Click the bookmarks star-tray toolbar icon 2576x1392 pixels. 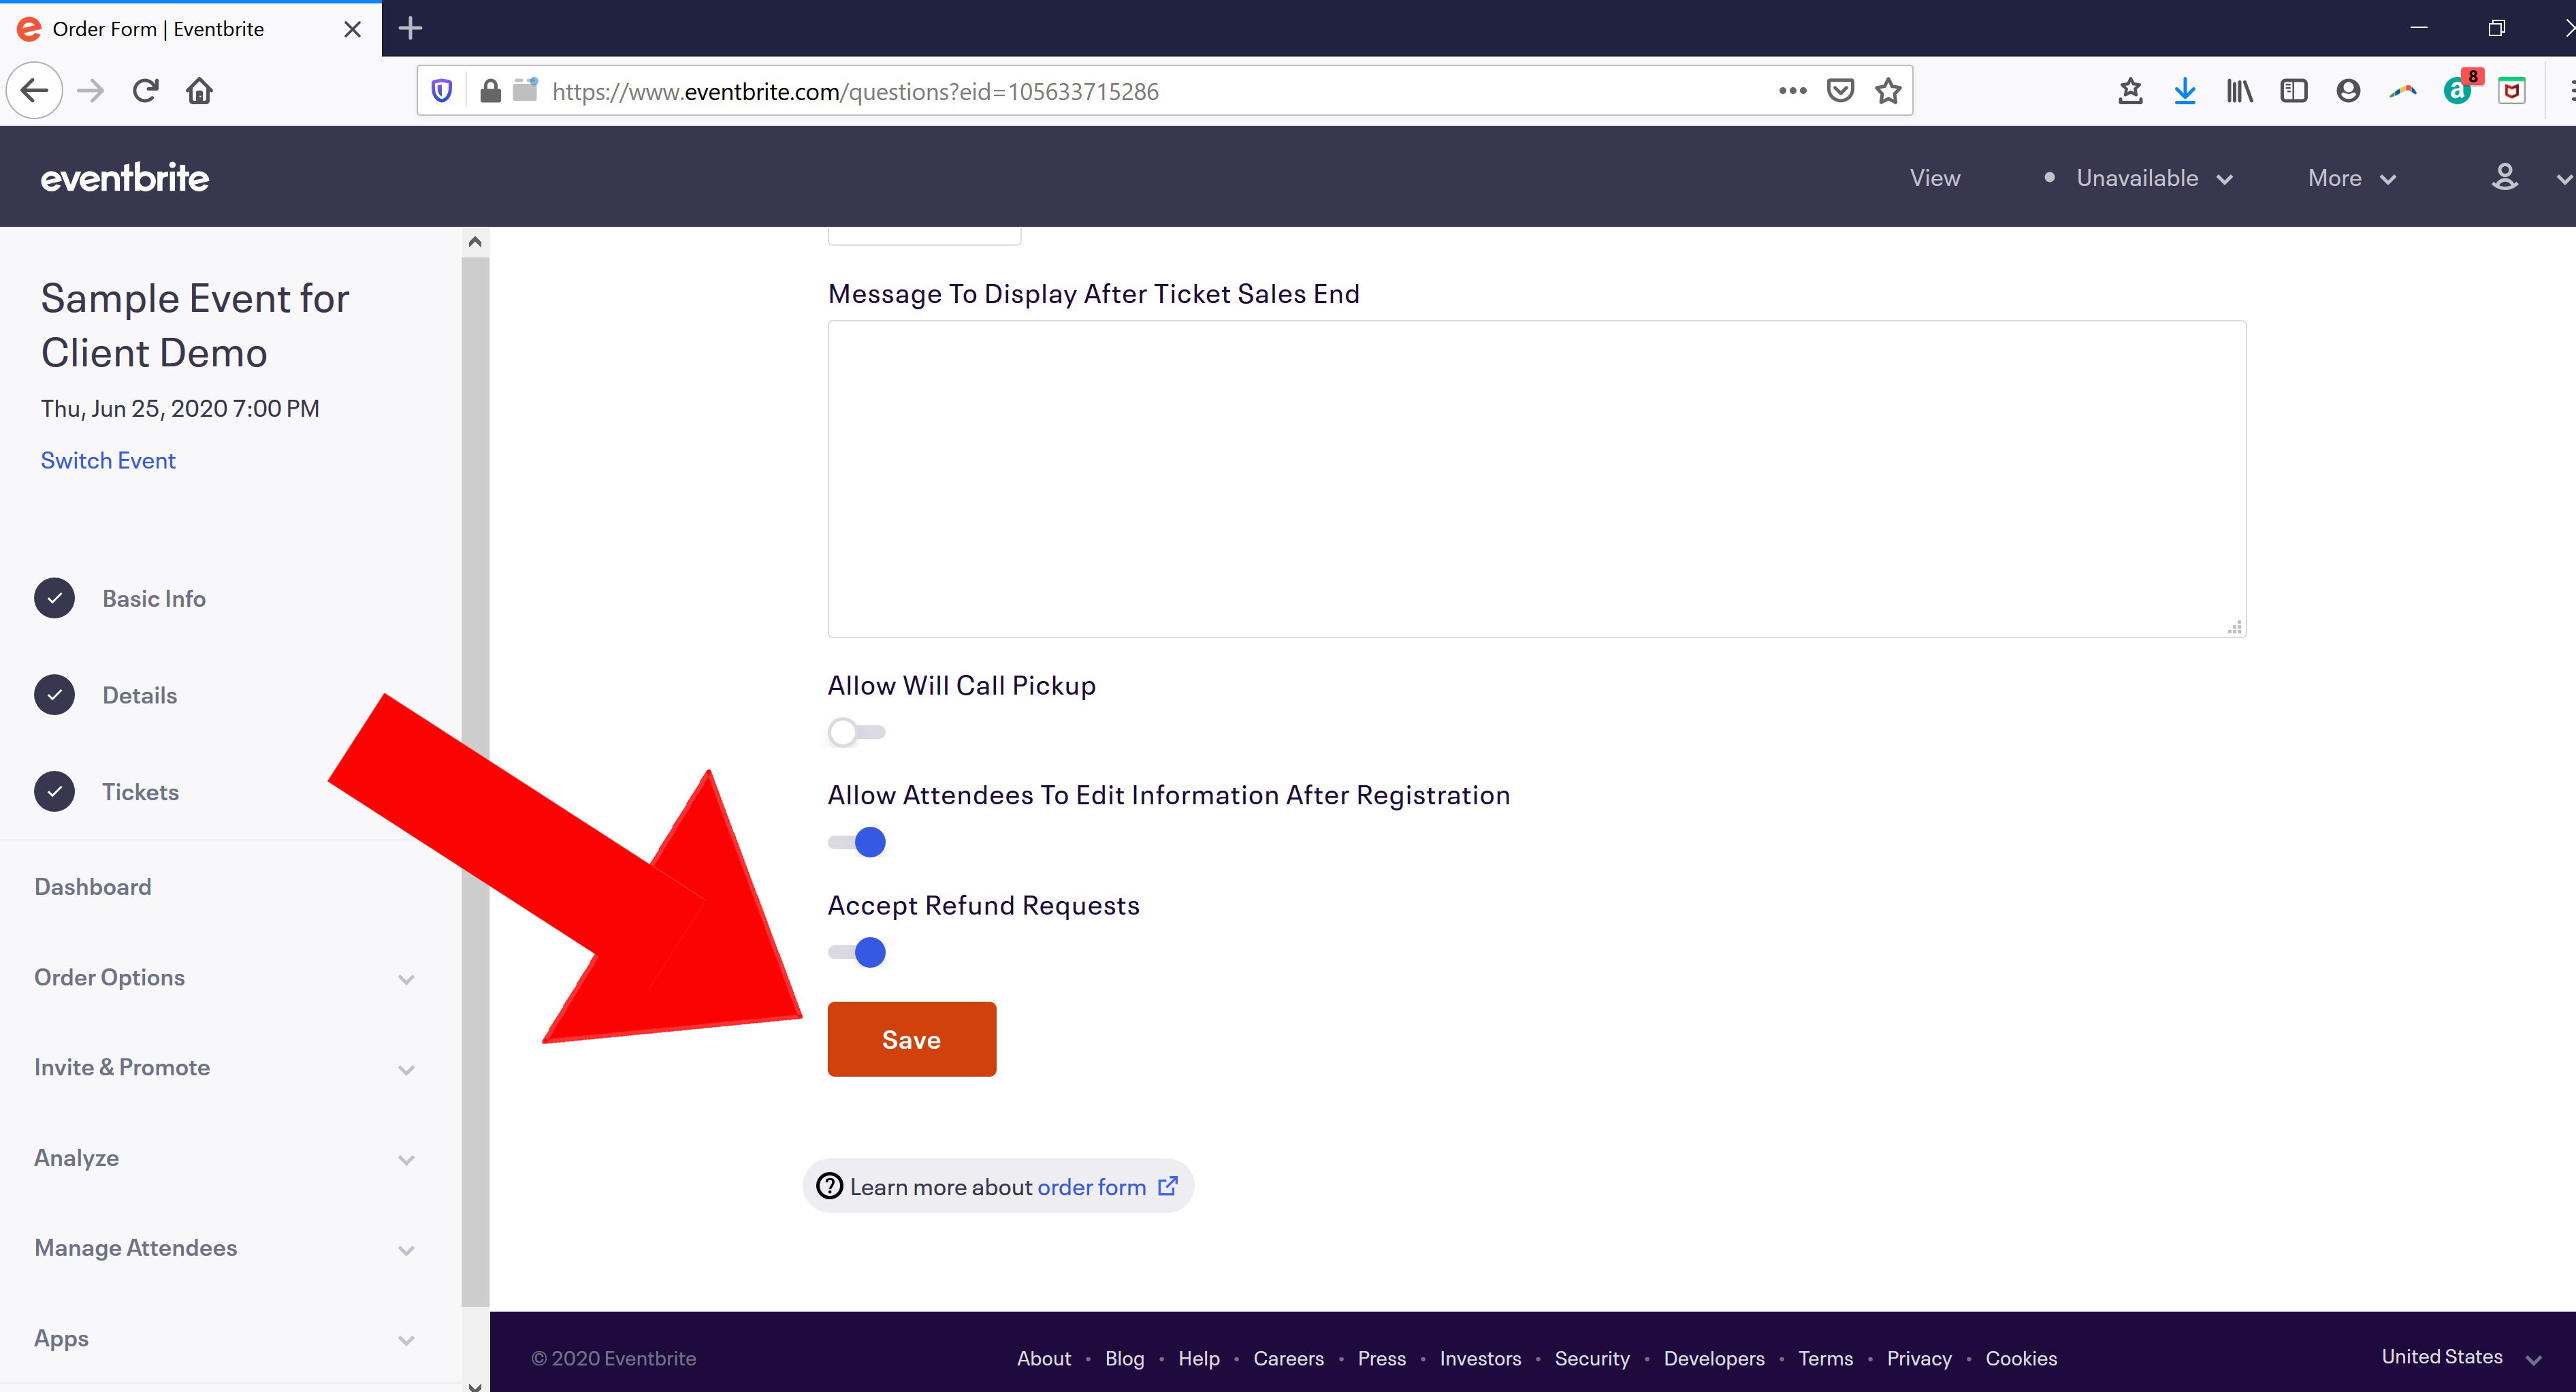2130,91
